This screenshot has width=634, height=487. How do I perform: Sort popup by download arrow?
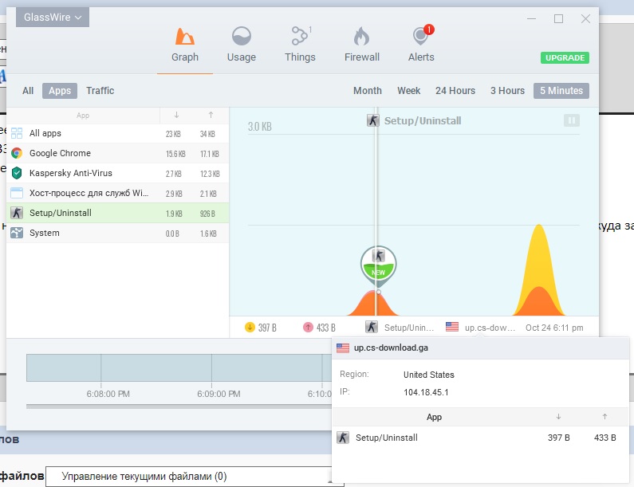pos(558,417)
